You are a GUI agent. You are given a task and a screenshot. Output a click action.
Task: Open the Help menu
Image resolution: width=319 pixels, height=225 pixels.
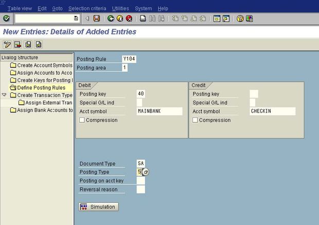[x=163, y=9]
